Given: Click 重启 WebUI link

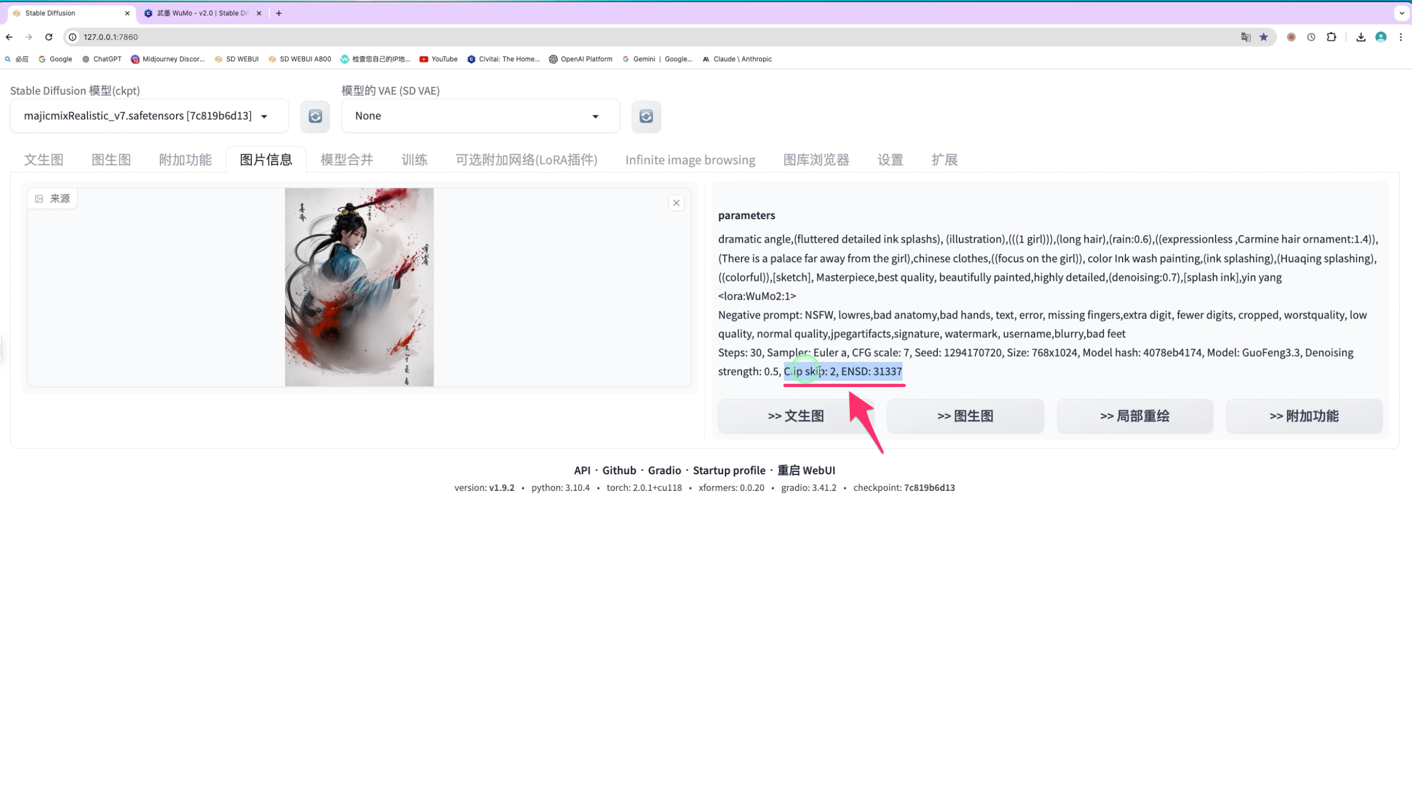Looking at the screenshot, I should point(806,470).
